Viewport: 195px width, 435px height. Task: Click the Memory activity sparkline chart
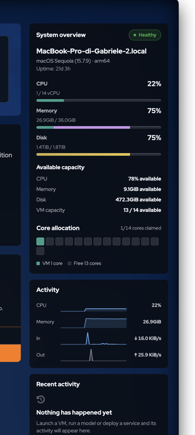94,322
